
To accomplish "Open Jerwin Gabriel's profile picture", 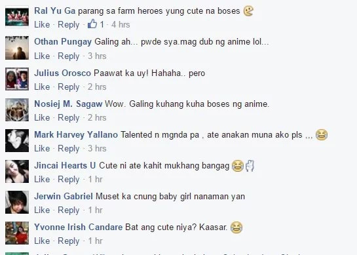I will click(x=17, y=202).
